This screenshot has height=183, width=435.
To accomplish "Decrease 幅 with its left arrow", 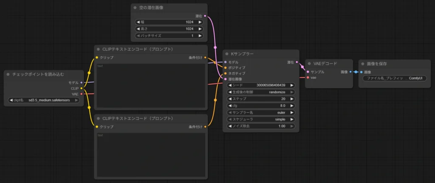I will tap(138, 22).
